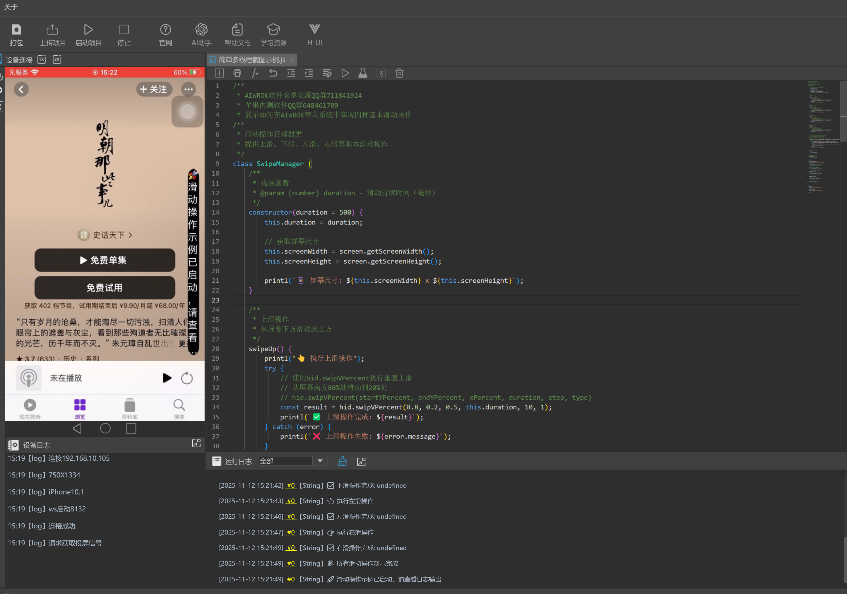Clear run log with broom icon
847x594 pixels.
[x=342, y=461]
